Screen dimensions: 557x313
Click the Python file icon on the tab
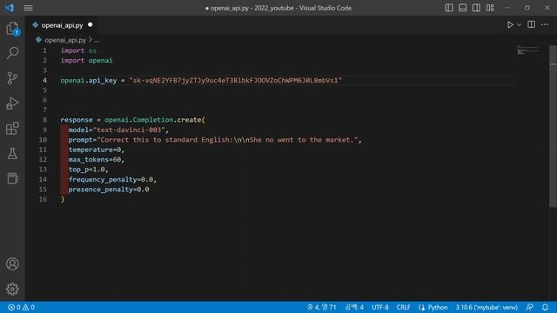click(x=35, y=25)
